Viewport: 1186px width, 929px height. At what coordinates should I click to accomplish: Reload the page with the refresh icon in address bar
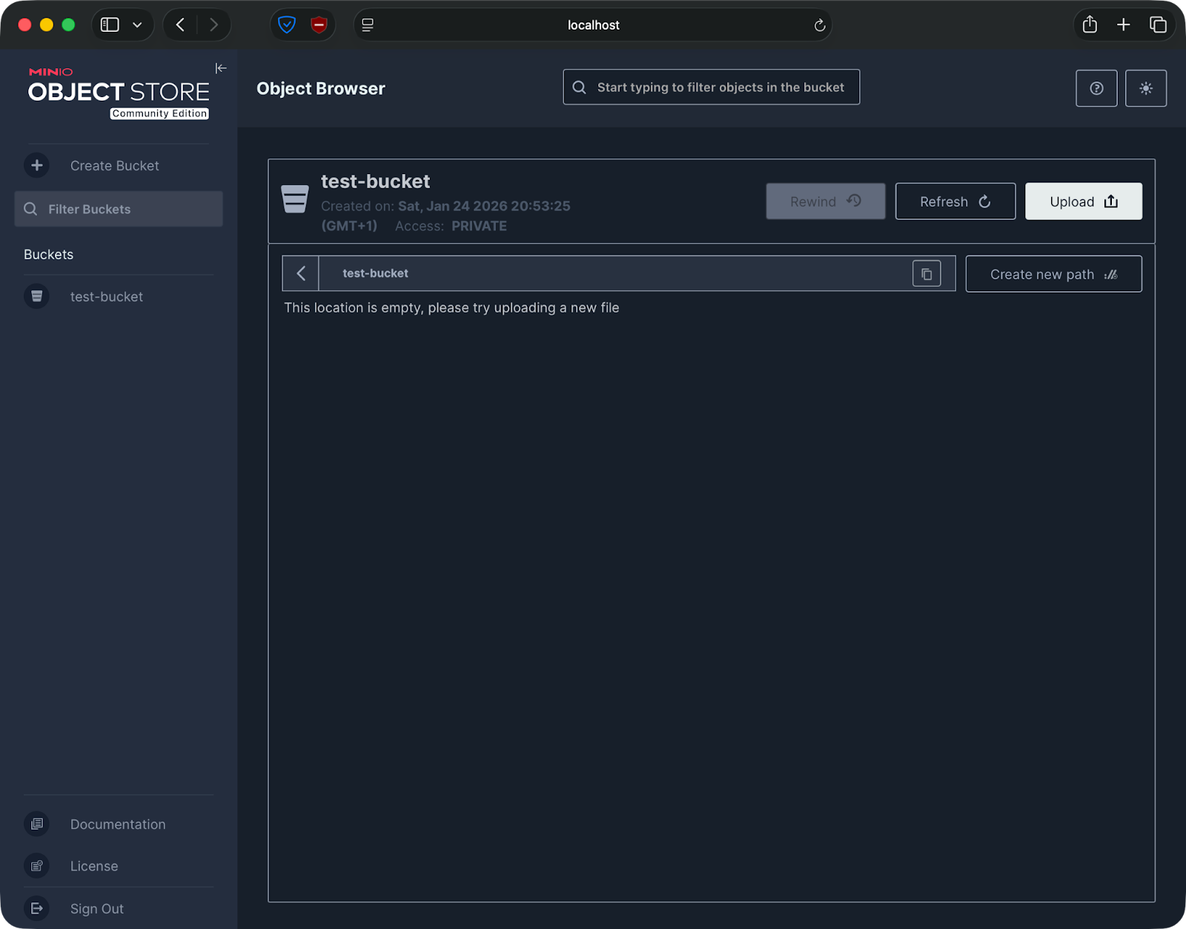tap(819, 24)
